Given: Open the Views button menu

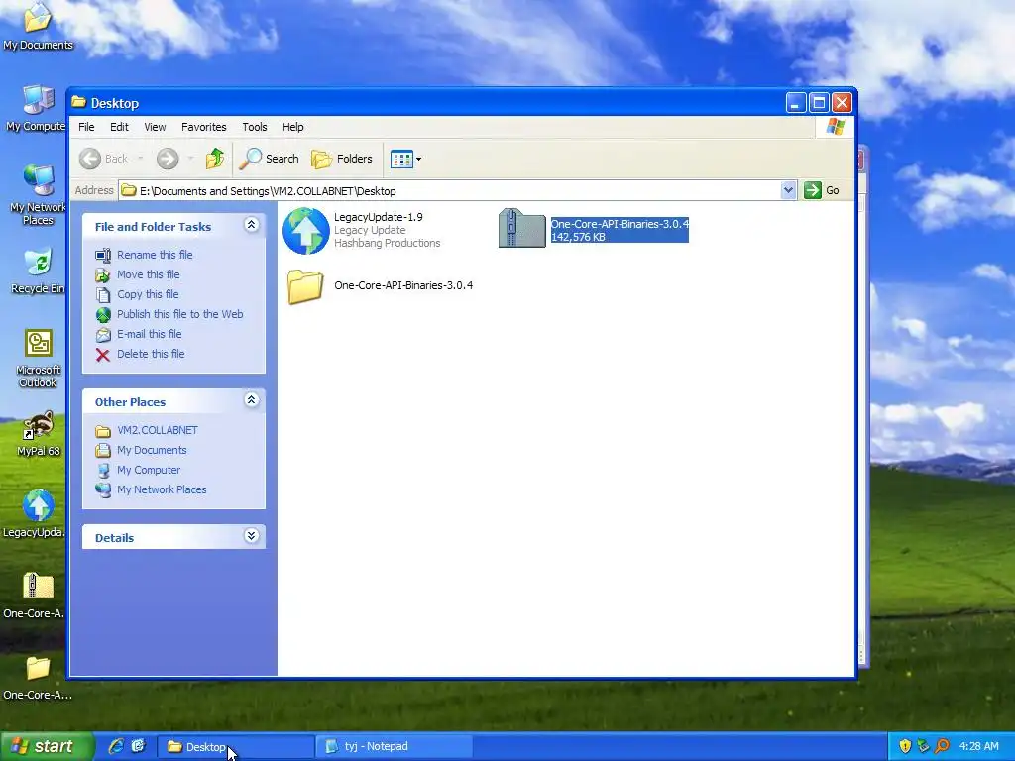Looking at the screenshot, I should pos(405,159).
